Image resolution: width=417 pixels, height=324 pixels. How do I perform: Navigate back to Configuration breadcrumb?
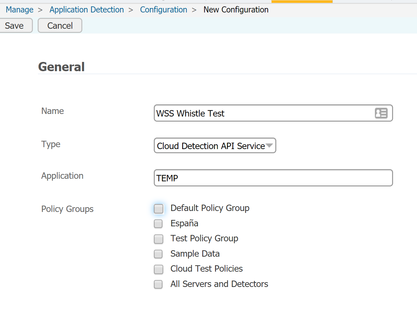[163, 10]
